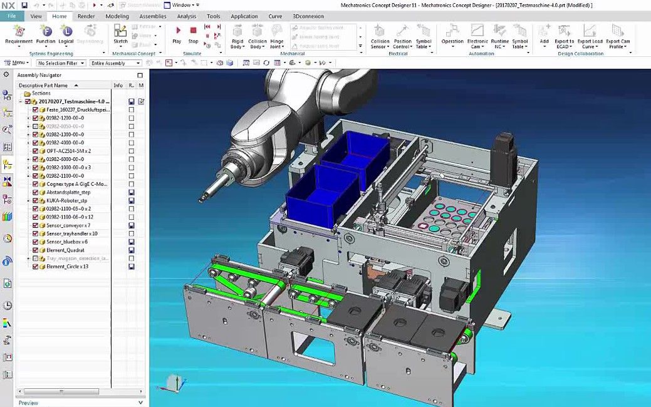This screenshot has height=407, width=651.
Task: Open the Menu dropdown button
Action: pos(17,63)
